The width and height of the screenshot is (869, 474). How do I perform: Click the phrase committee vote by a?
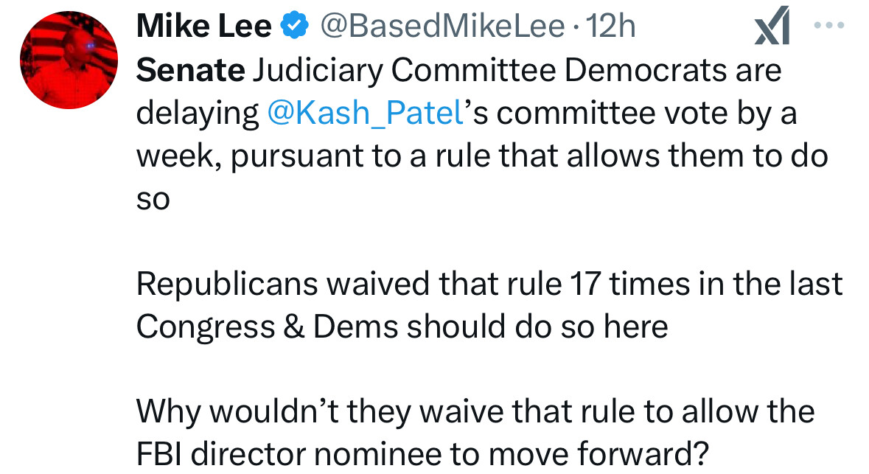point(652,115)
